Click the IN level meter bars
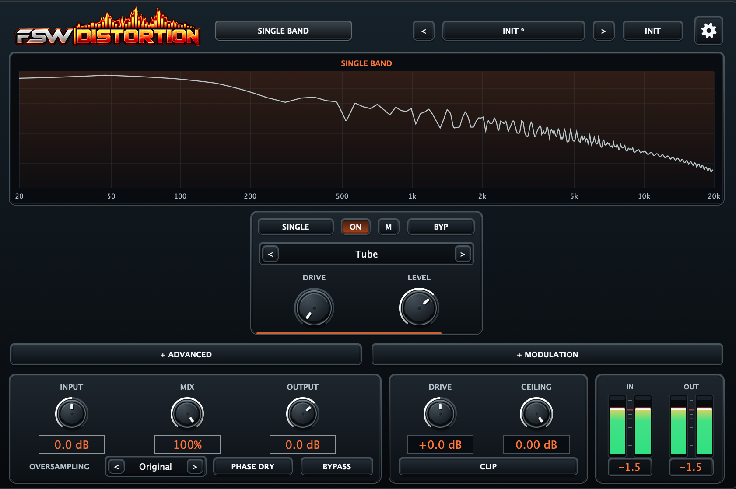 pyautogui.click(x=630, y=426)
